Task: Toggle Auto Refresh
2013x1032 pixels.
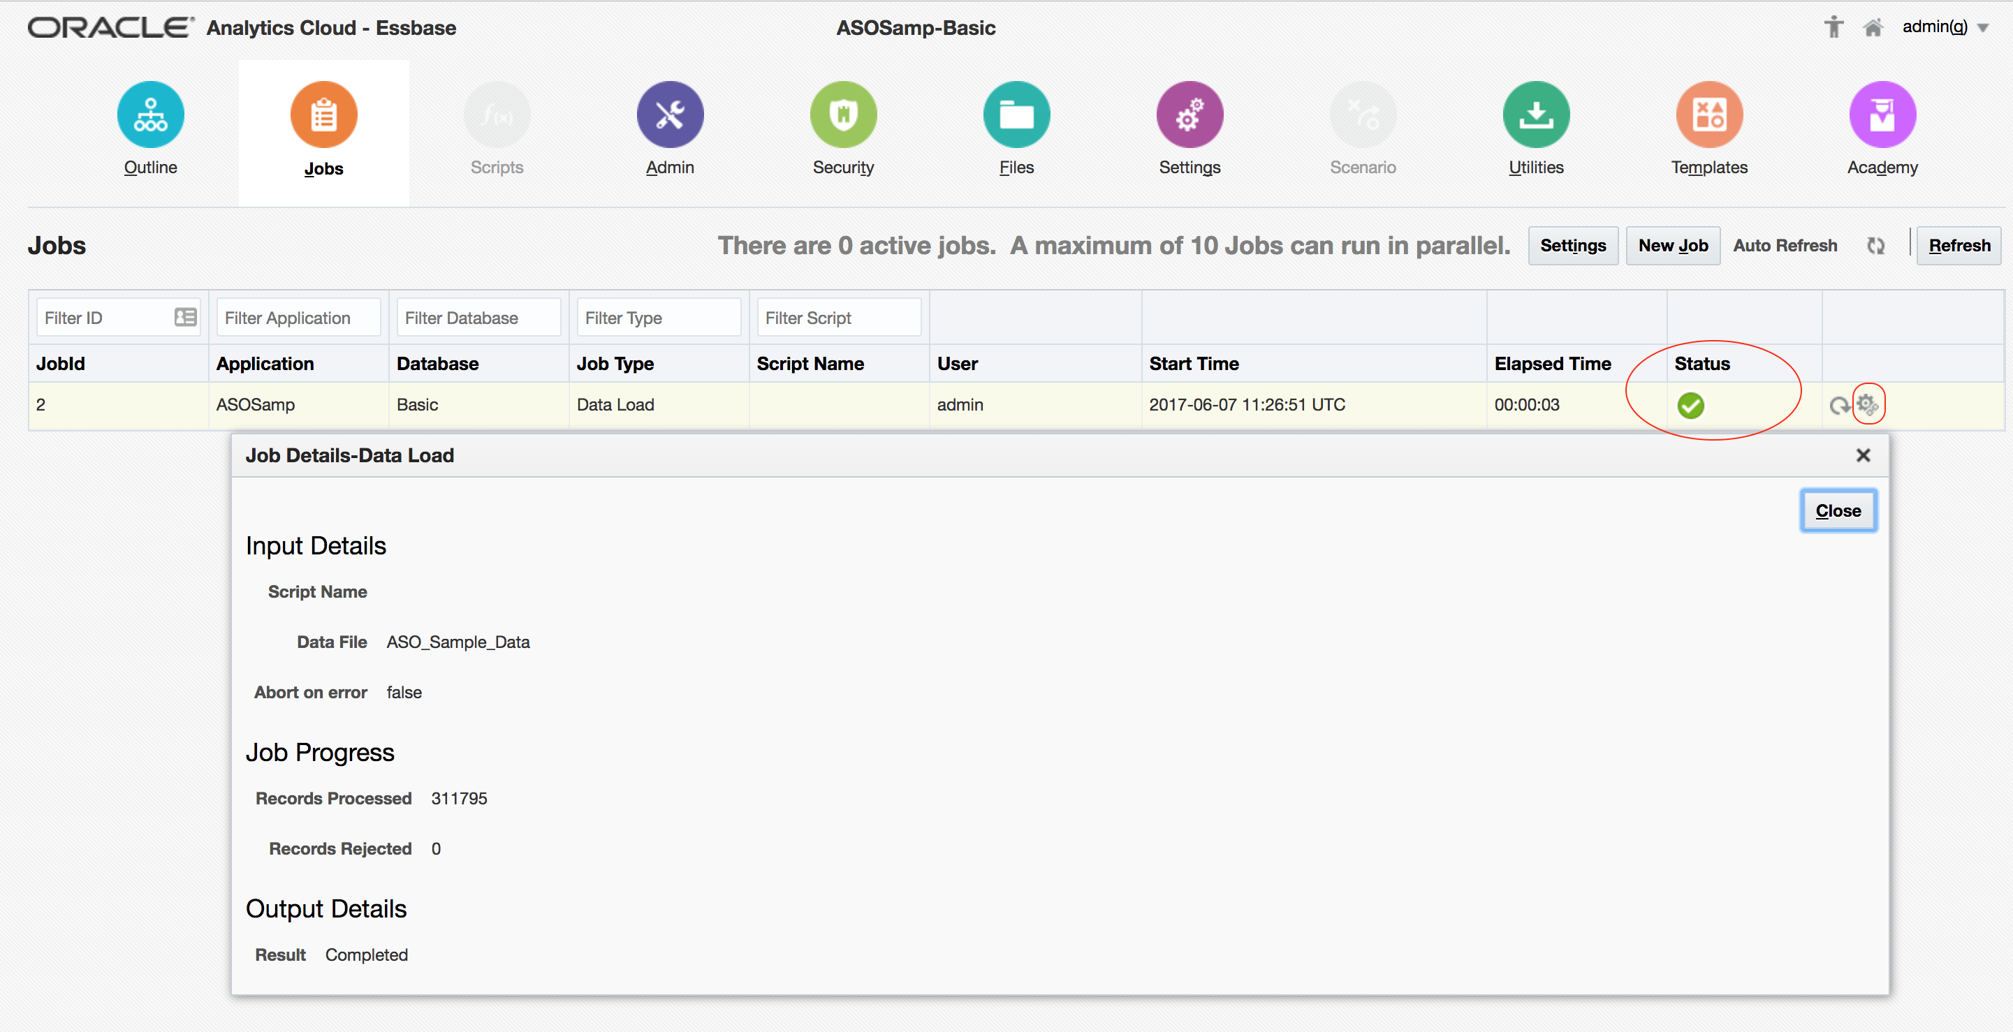Action: 1875,246
